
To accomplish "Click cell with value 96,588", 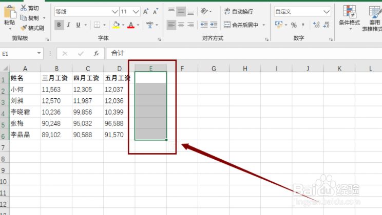I will 119,123.
